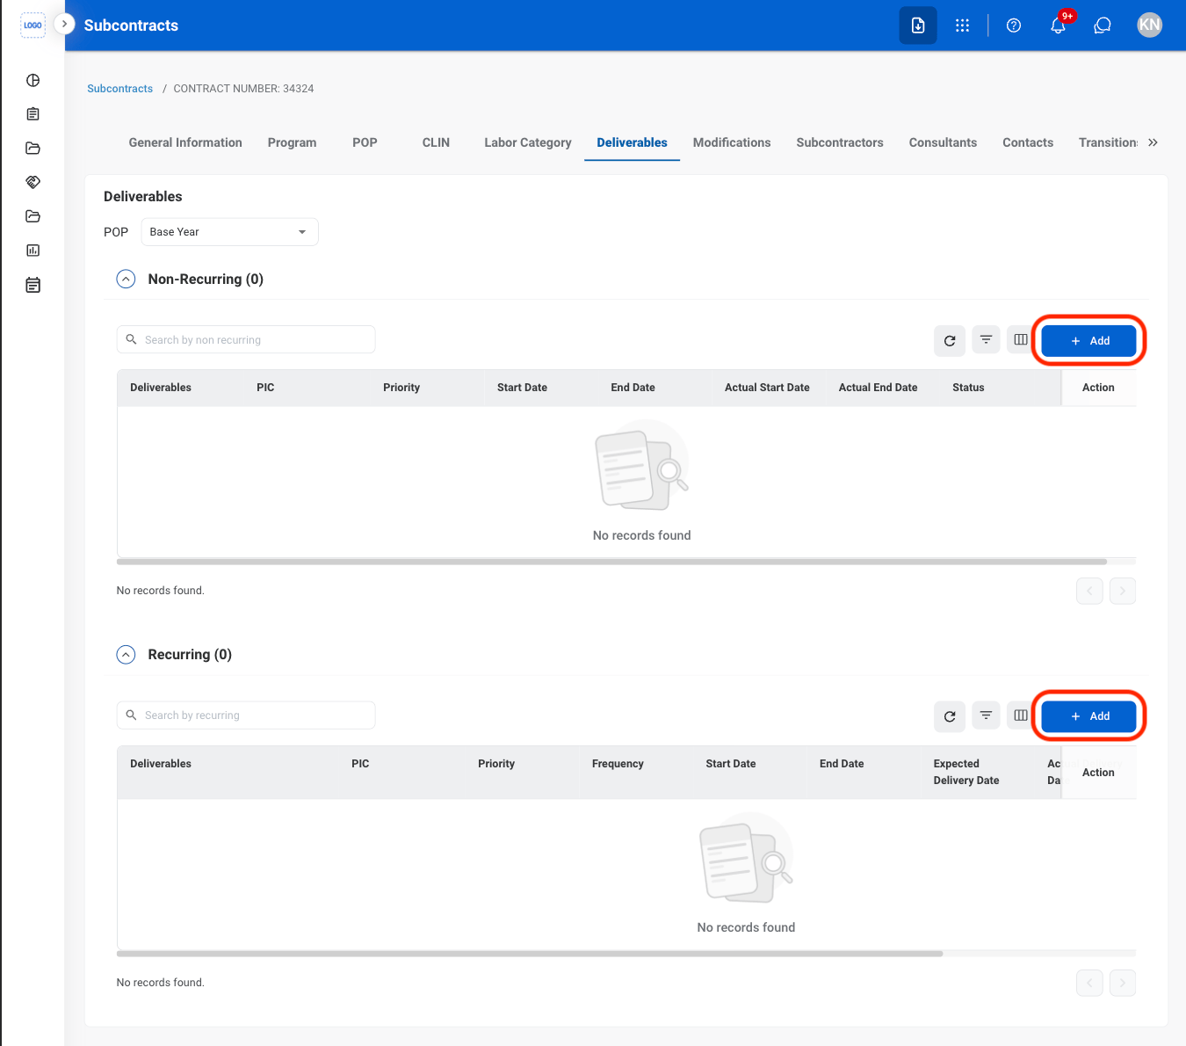Open column settings for Recurring table

[x=1021, y=715]
